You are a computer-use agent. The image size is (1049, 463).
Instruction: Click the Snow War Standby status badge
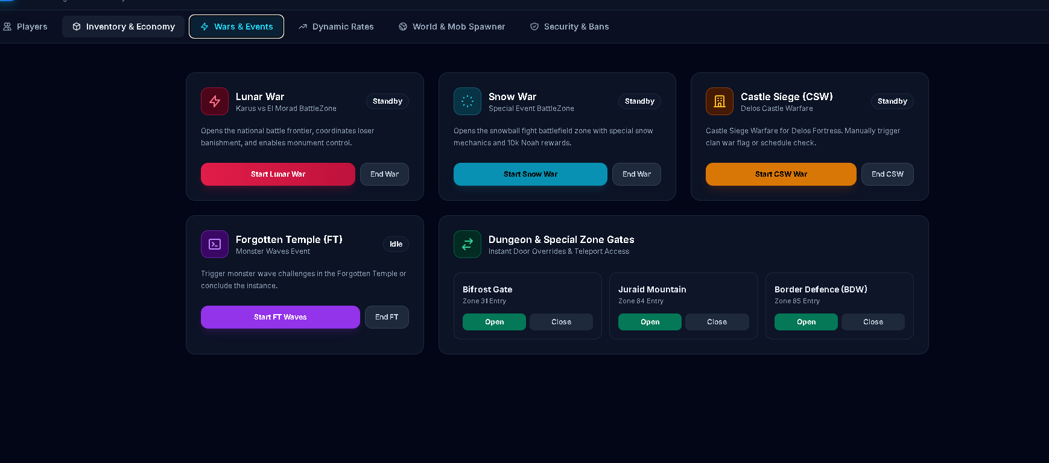click(639, 101)
